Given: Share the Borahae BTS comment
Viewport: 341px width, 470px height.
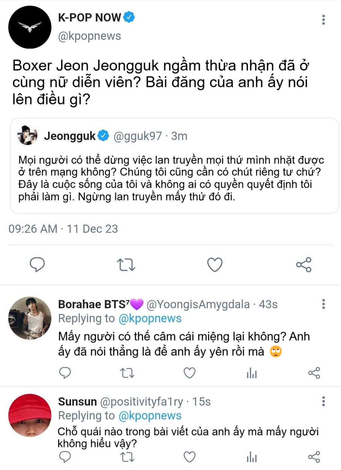Looking at the screenshot, I should tap(314, 373).
